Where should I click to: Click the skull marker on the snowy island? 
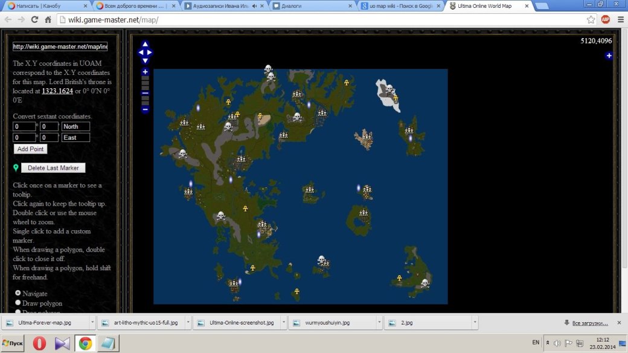click(389, 89)
